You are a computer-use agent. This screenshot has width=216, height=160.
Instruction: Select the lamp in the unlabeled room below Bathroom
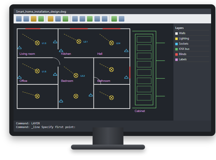[x=111, y=98]
